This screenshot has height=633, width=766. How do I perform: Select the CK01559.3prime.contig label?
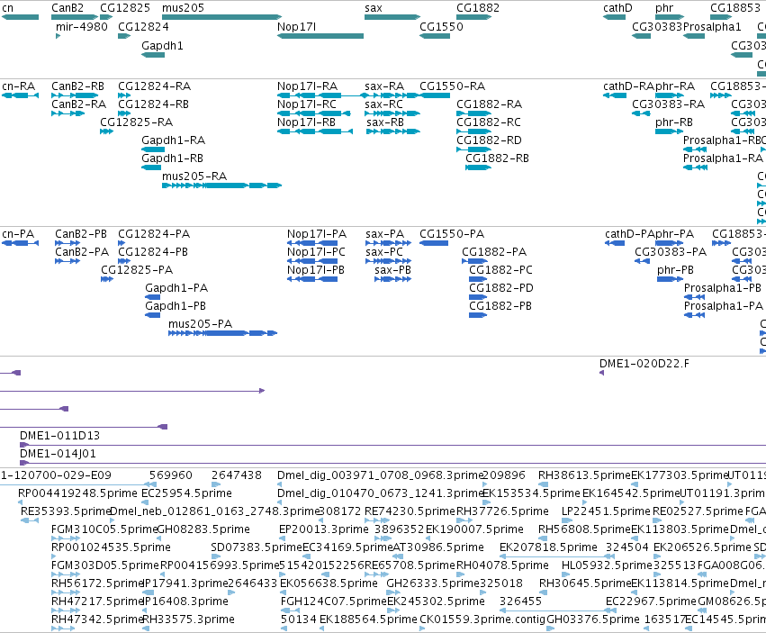(x=482, y=619)
